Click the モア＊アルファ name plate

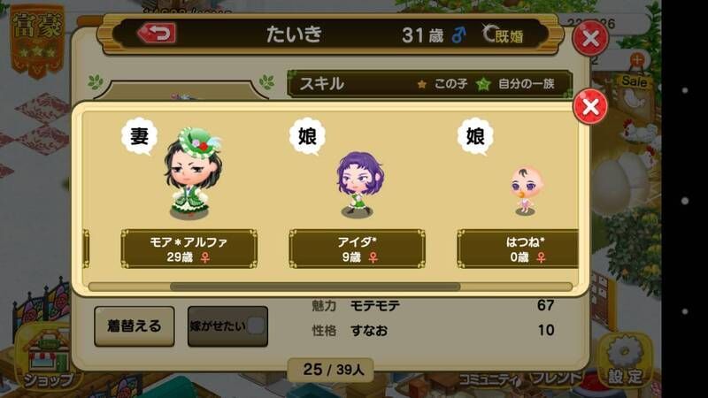(x=189, y=249)
